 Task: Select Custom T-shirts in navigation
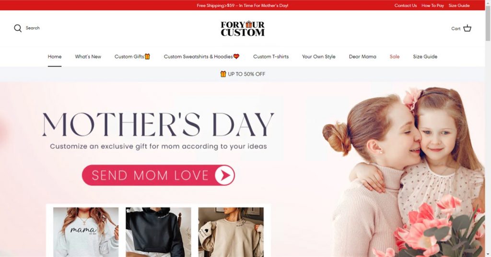pos(271,56)
